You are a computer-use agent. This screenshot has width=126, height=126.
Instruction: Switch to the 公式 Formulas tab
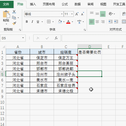[x=65, y=4]
